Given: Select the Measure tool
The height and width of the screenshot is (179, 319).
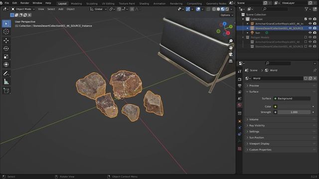Looking at the screenshot, I should coord(6,82).
